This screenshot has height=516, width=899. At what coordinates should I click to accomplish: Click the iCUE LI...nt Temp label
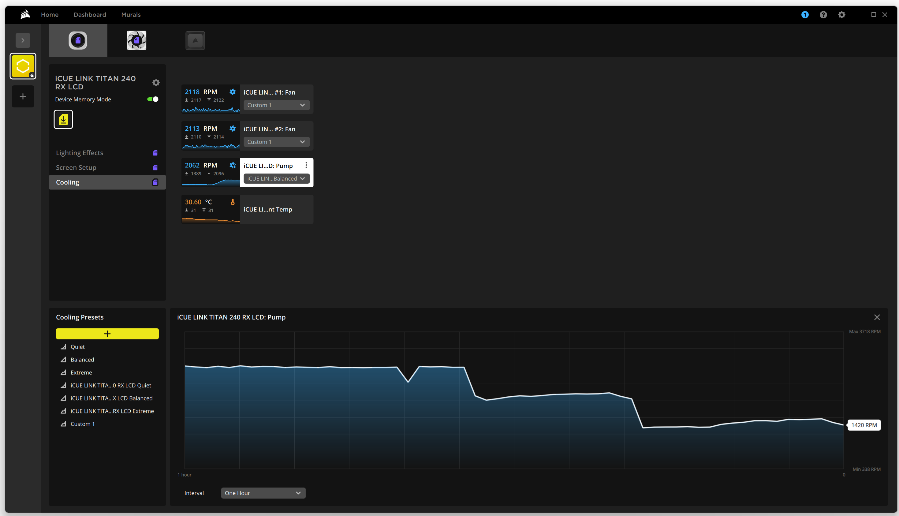tap(268, 209)
